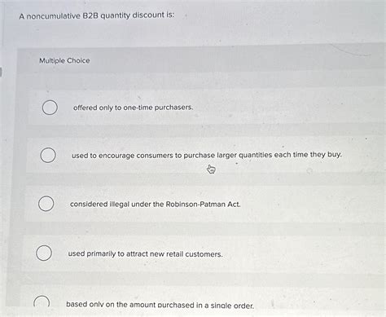Click answer text 'considered illegal under the Robinson-Patman Act'

pyautogui.click(x=156, y=205)
